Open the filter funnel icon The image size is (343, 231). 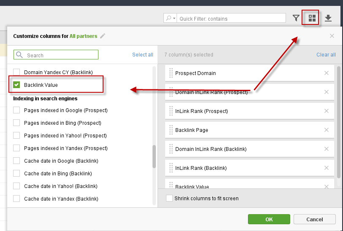pos(296,18)
